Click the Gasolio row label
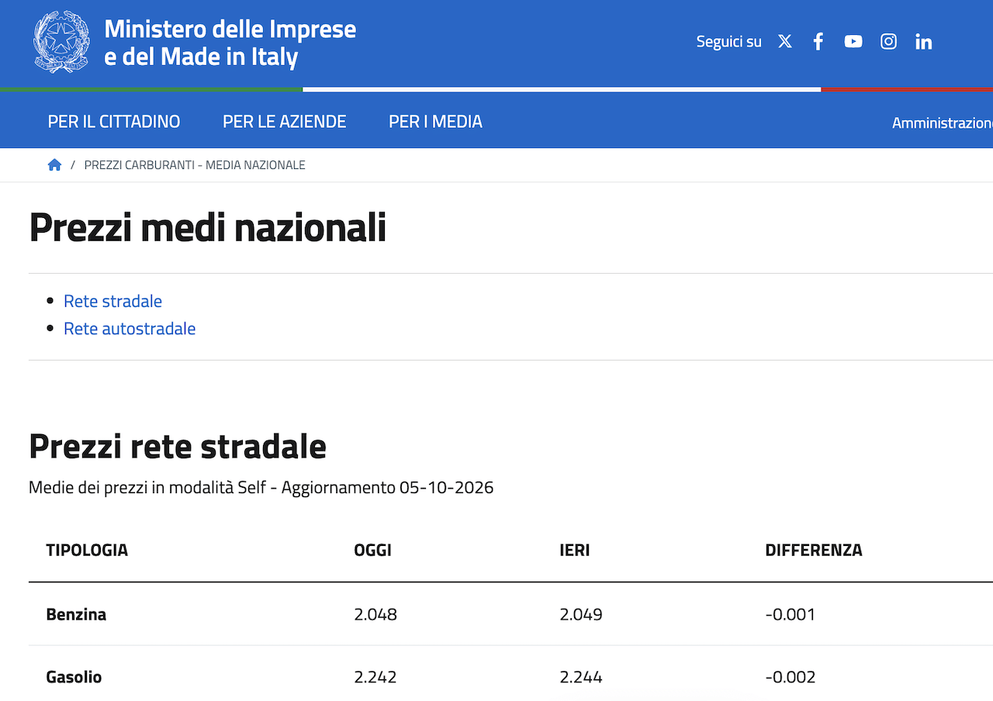The width and height of the screenshot is (993, 701). pos(74,677)
